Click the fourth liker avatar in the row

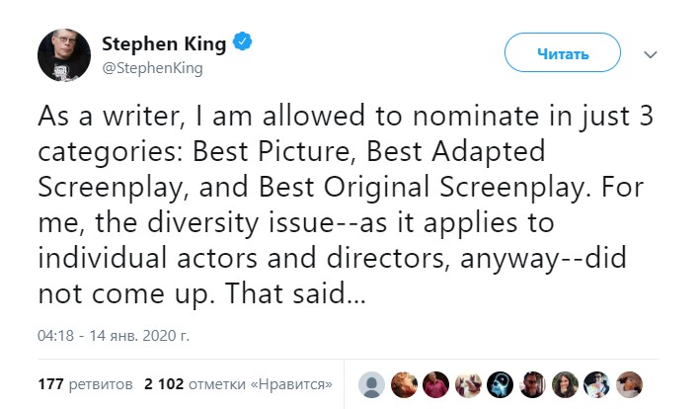(468, 383)
